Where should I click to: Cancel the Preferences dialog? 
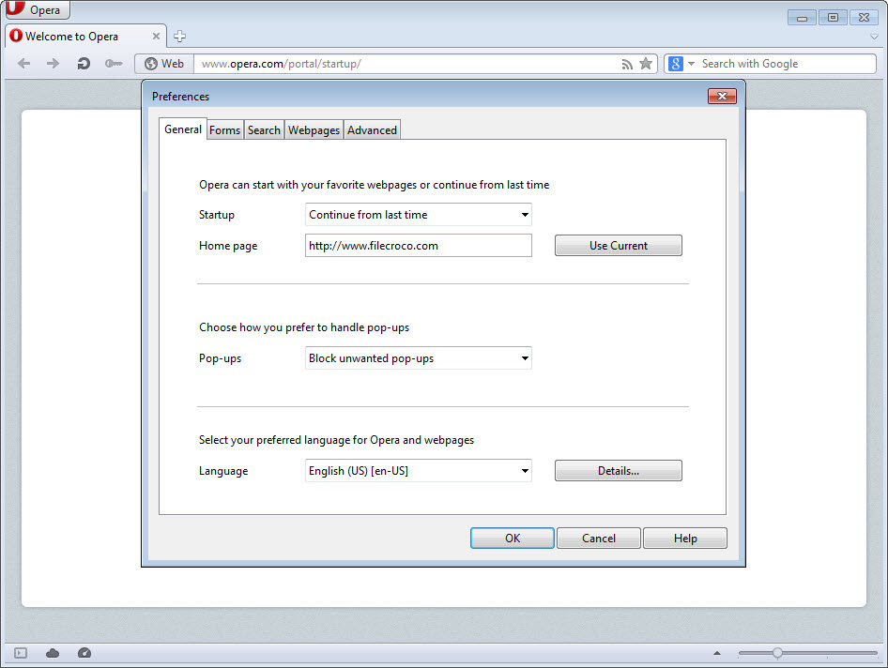pyautogui.click(x=599, y=539)
